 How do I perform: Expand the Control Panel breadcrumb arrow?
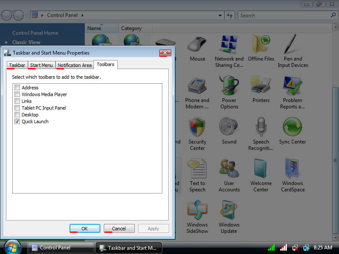click(82, 15)
